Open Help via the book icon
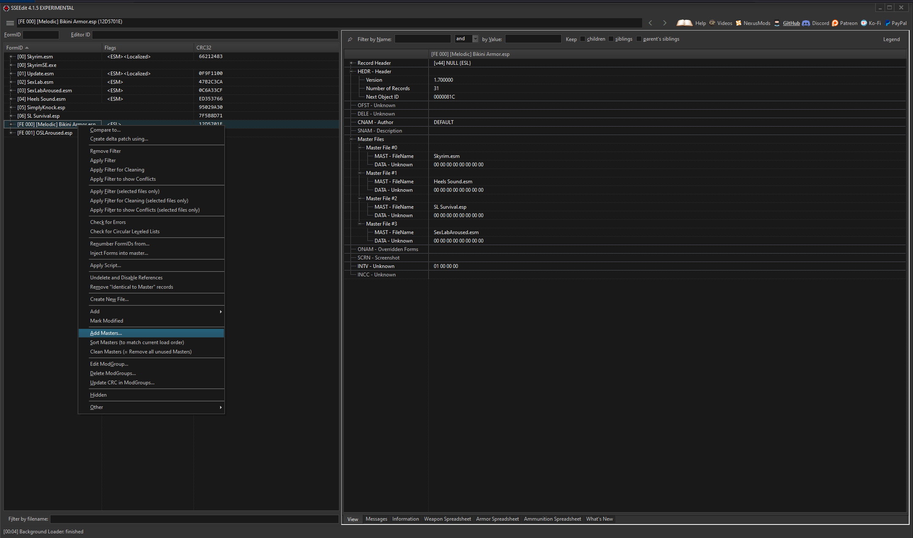The height and width of the screenshot is (538, 913). [684, 23]
